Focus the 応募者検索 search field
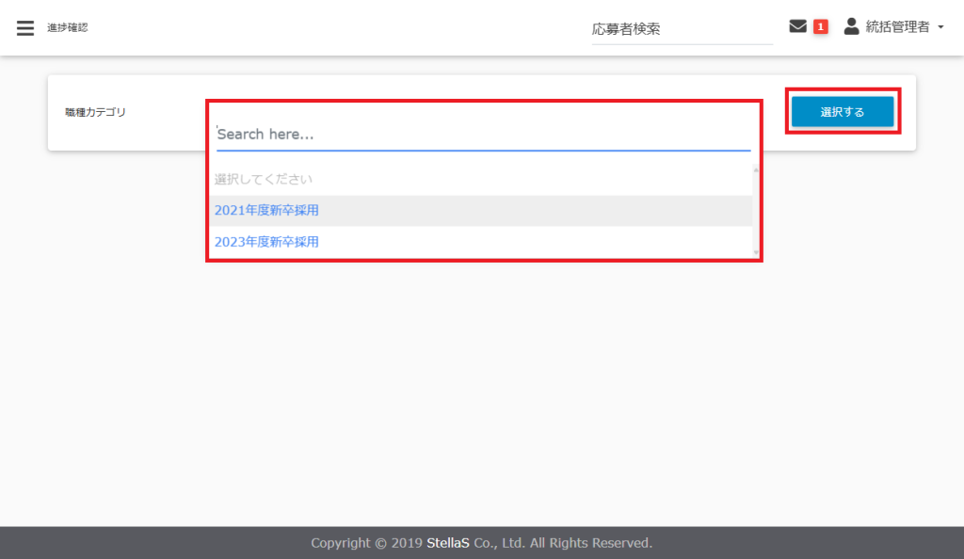964x559 pixels. click(x=682, y=29)
